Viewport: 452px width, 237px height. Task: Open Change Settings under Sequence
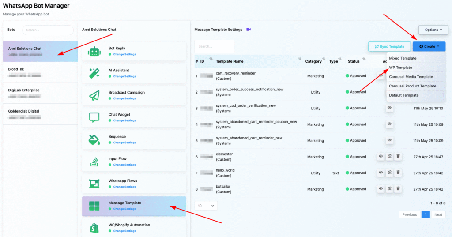(124, 143)
